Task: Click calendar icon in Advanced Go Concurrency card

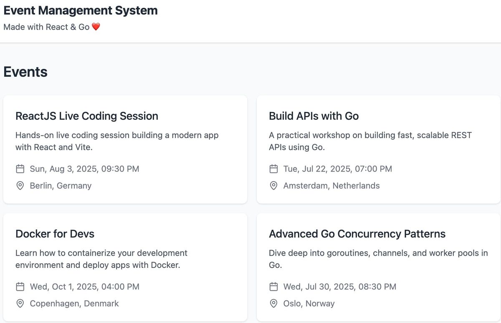Action: [273, 287]
